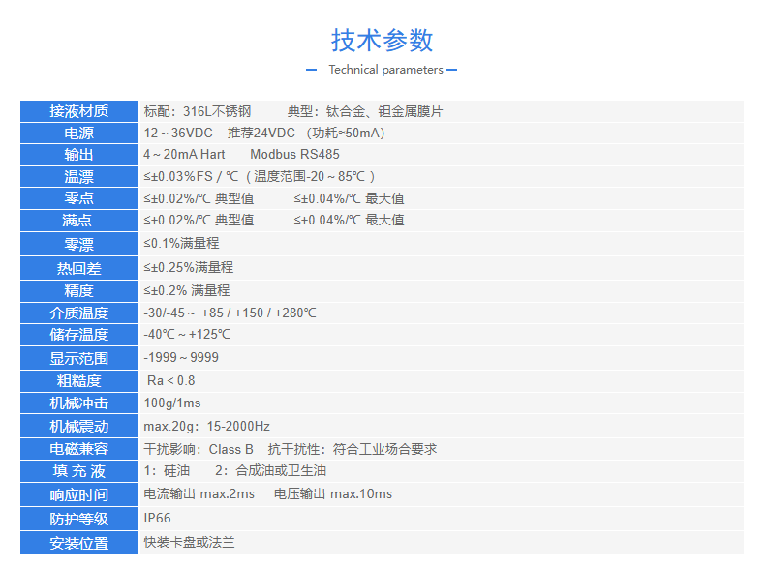
Task: Click the Technical parameters subtitle text
Action: click(385, 70)
